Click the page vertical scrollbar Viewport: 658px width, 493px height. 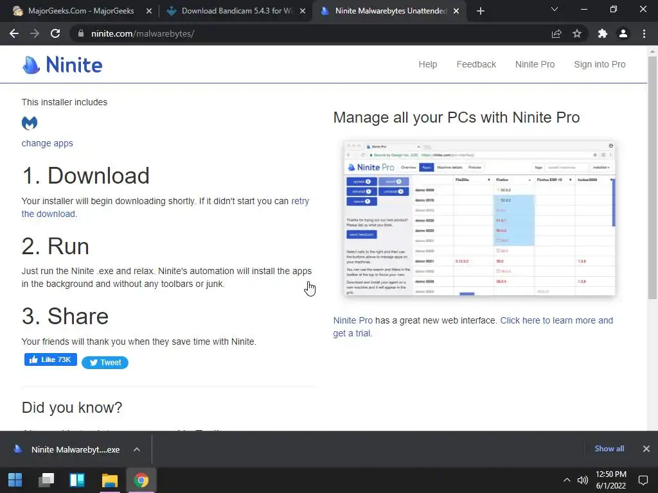pos(652,177)
